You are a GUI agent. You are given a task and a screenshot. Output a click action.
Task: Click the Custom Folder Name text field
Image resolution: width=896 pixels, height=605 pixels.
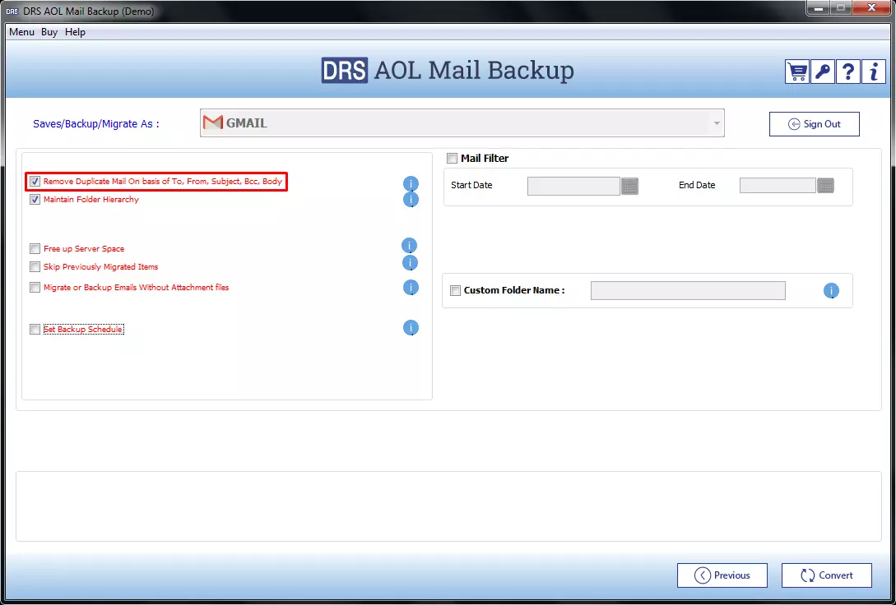[688, 291]
